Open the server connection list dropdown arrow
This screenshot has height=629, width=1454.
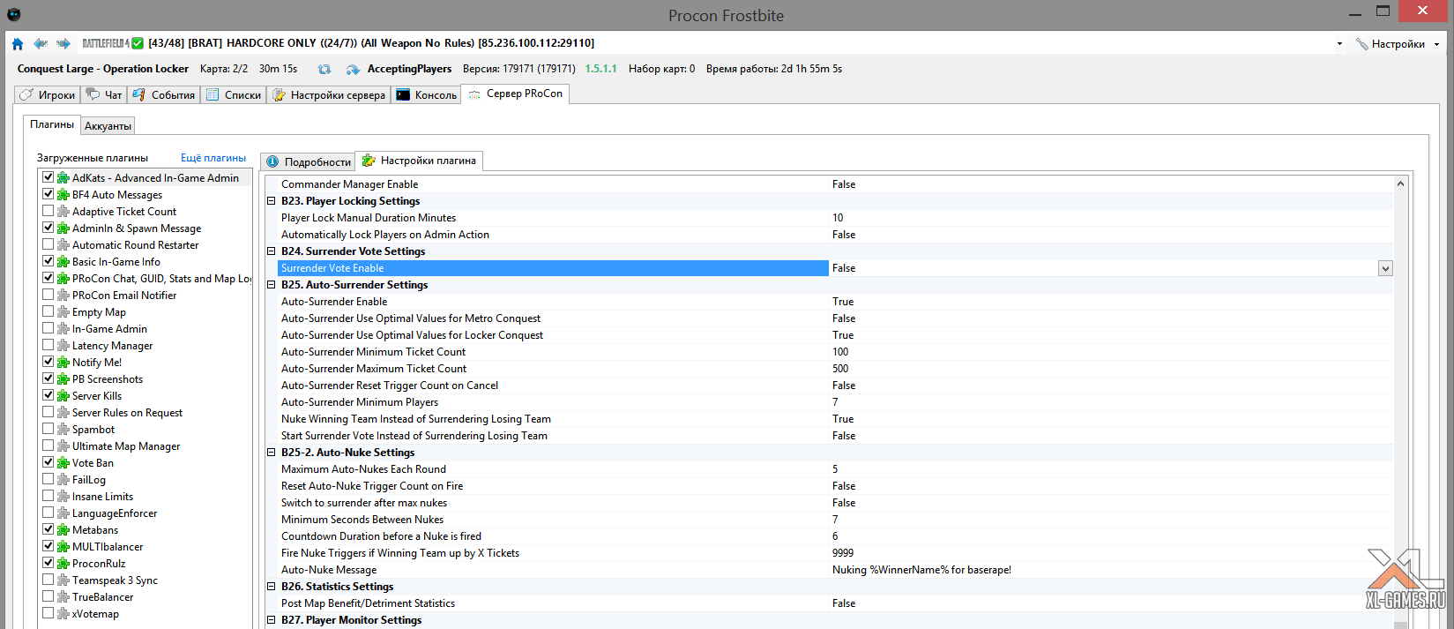pyautogui.click(x=1339, y=44)
